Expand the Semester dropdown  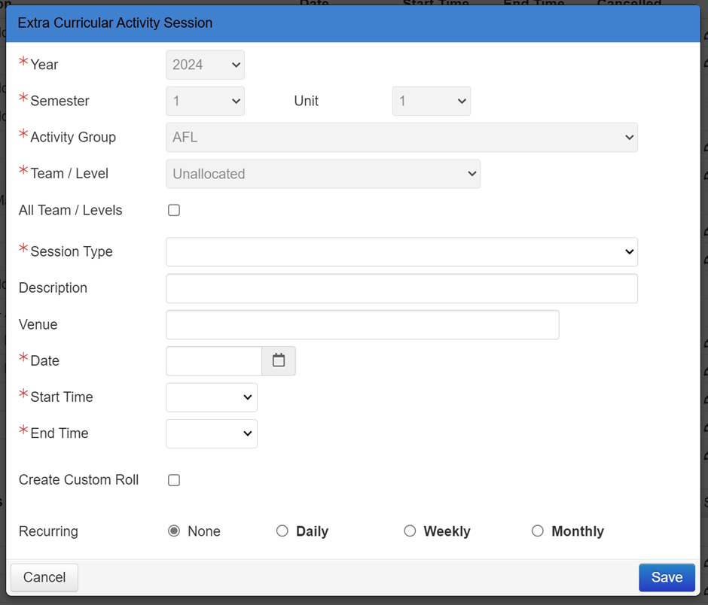pyautogui.click(x=205, y=101)
